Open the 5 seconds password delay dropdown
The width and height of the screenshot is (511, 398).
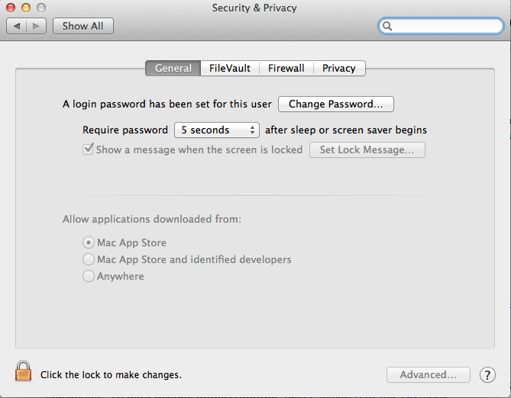(217, 130)
